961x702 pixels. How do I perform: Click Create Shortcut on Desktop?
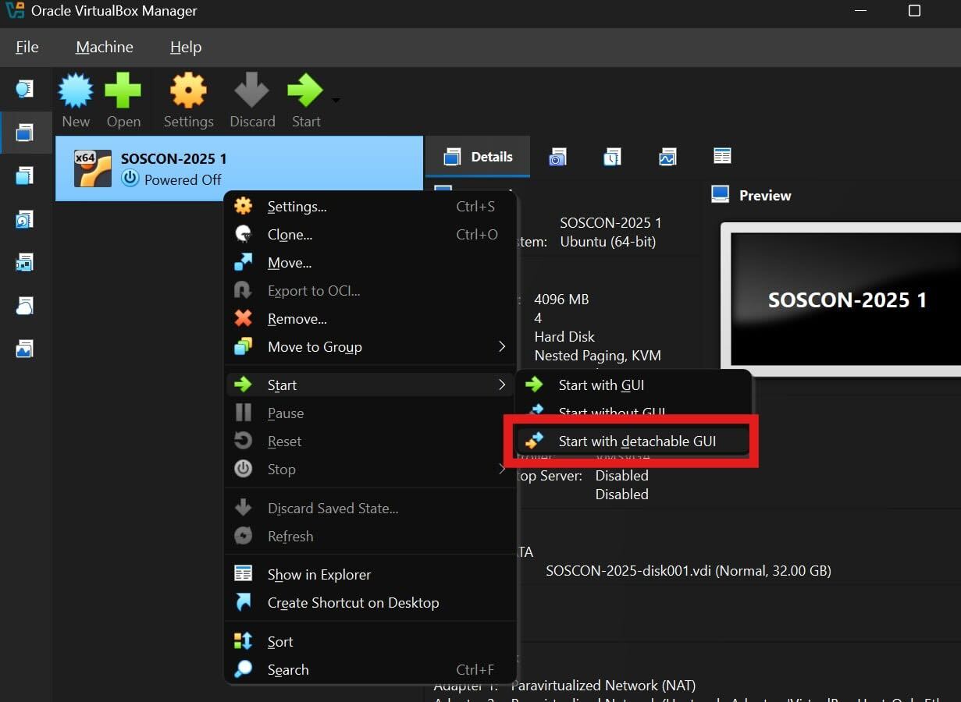click(x=353, y=603)
